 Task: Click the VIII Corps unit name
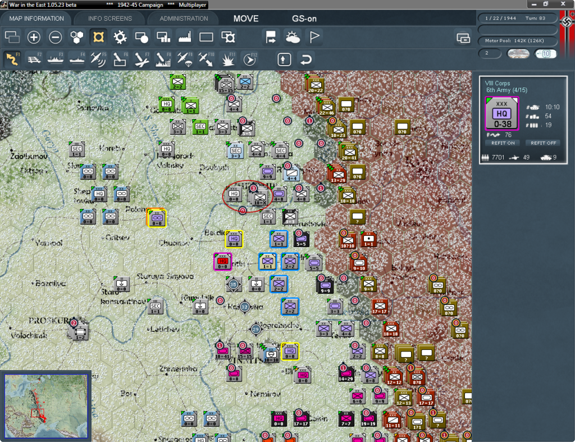[498, 83]
